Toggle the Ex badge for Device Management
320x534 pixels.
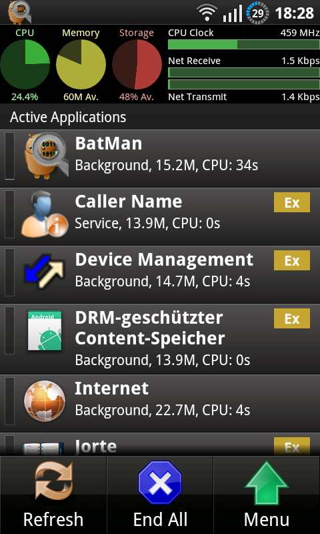click(x=292, y=260)
